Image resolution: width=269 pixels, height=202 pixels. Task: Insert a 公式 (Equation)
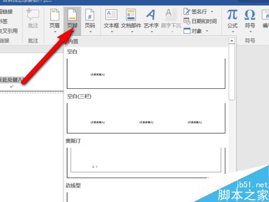[232, 20]
